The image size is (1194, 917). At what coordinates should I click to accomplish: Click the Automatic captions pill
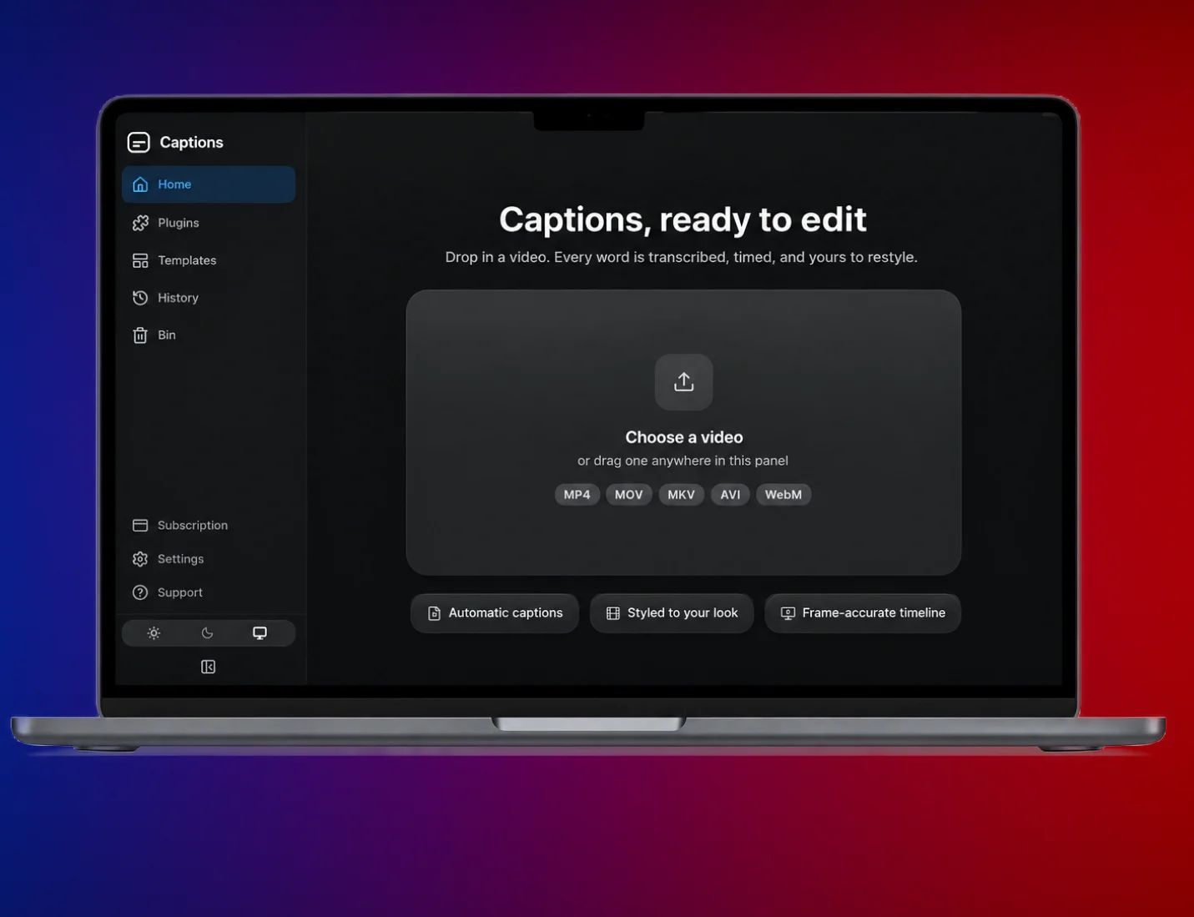(495, 613)
